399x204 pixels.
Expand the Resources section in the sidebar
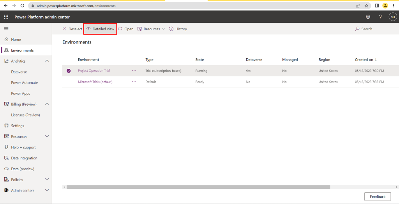click(x=47, y=136)
